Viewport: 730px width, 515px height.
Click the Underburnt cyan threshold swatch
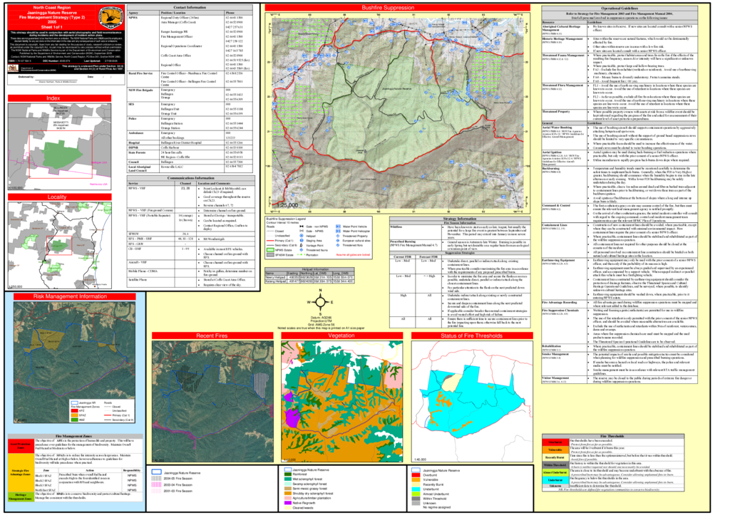click(x=416, y=489)
